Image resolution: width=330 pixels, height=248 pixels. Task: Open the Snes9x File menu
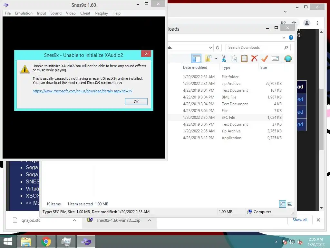tap(8, 13)
